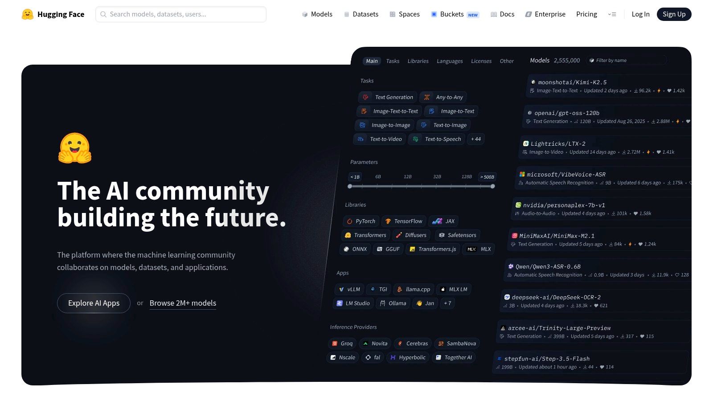Click the TGI app icon

click(373, 289)
